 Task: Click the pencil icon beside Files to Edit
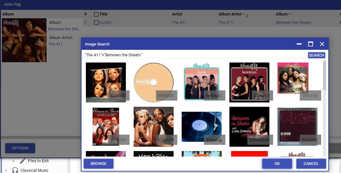click(23, 161)
